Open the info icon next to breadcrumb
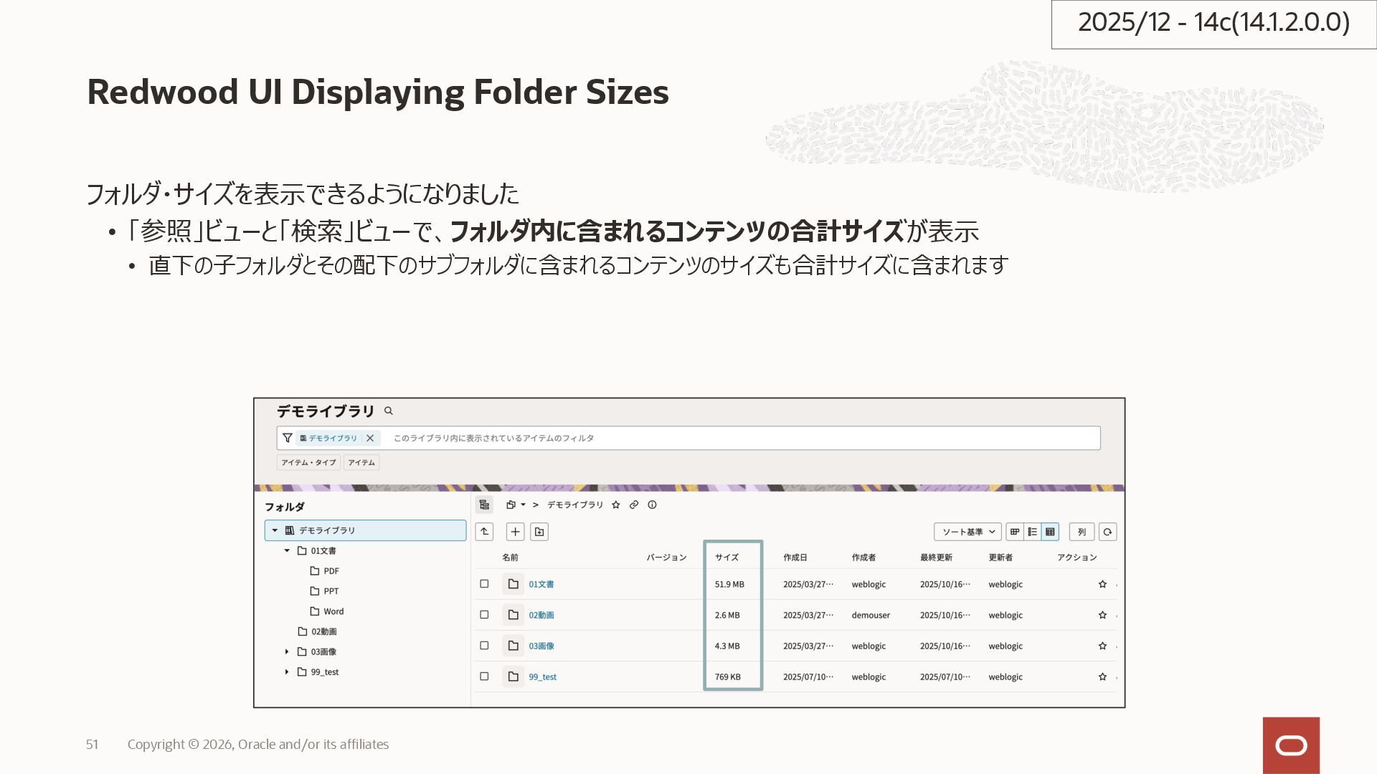 [x=652, y=505]
